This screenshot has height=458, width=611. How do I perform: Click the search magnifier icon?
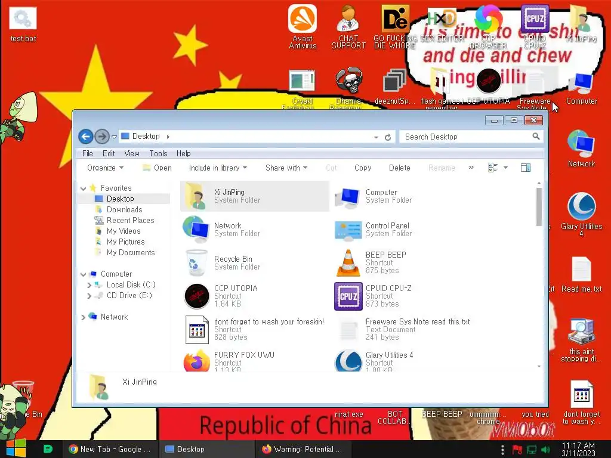[x=536, y=137]
